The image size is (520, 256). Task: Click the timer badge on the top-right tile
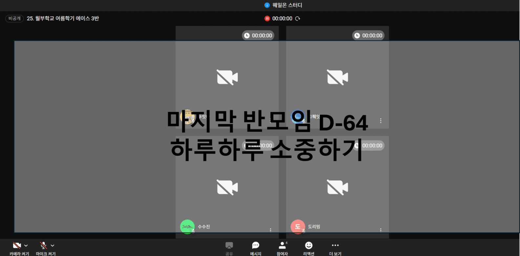click(x=368, y=35)
